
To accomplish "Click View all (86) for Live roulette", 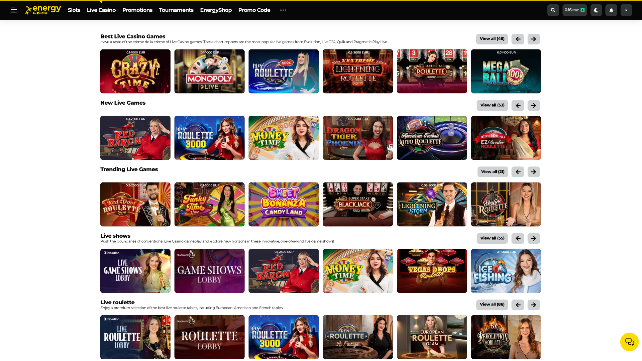I will pos(492,305).
